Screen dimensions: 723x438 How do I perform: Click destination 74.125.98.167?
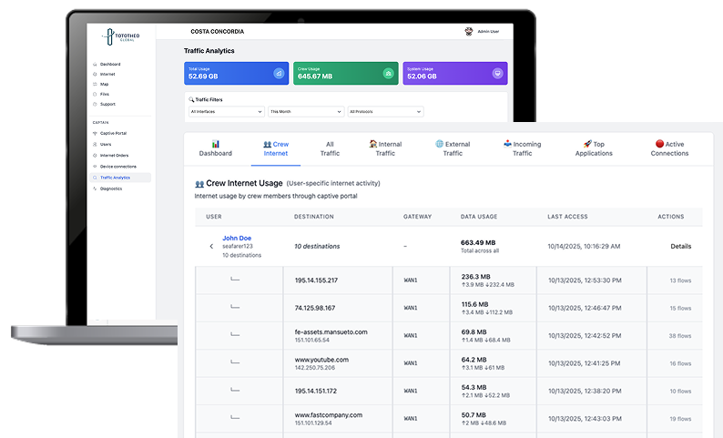click(x=315, y=308)
